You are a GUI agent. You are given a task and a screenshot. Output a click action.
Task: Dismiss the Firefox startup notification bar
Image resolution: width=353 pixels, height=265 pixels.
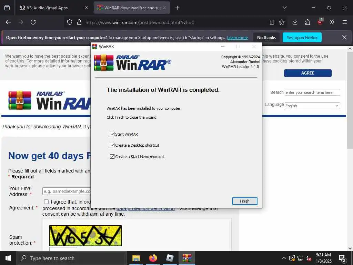(x=344, y=37)
